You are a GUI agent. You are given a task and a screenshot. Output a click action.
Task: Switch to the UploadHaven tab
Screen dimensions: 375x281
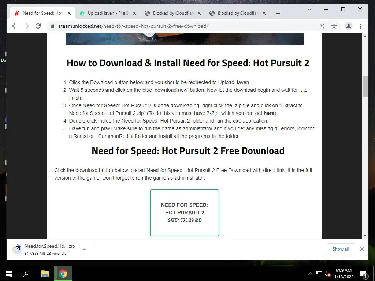pyautogui.click(x=107, y=13)
